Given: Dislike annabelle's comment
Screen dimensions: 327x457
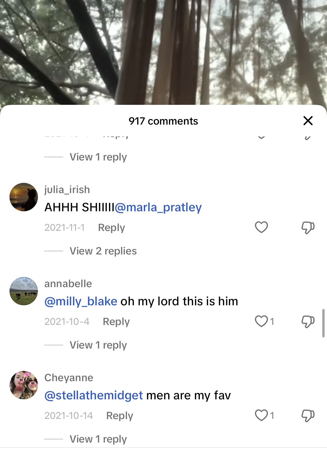Looking at the screenshot, I should point(308,322).
